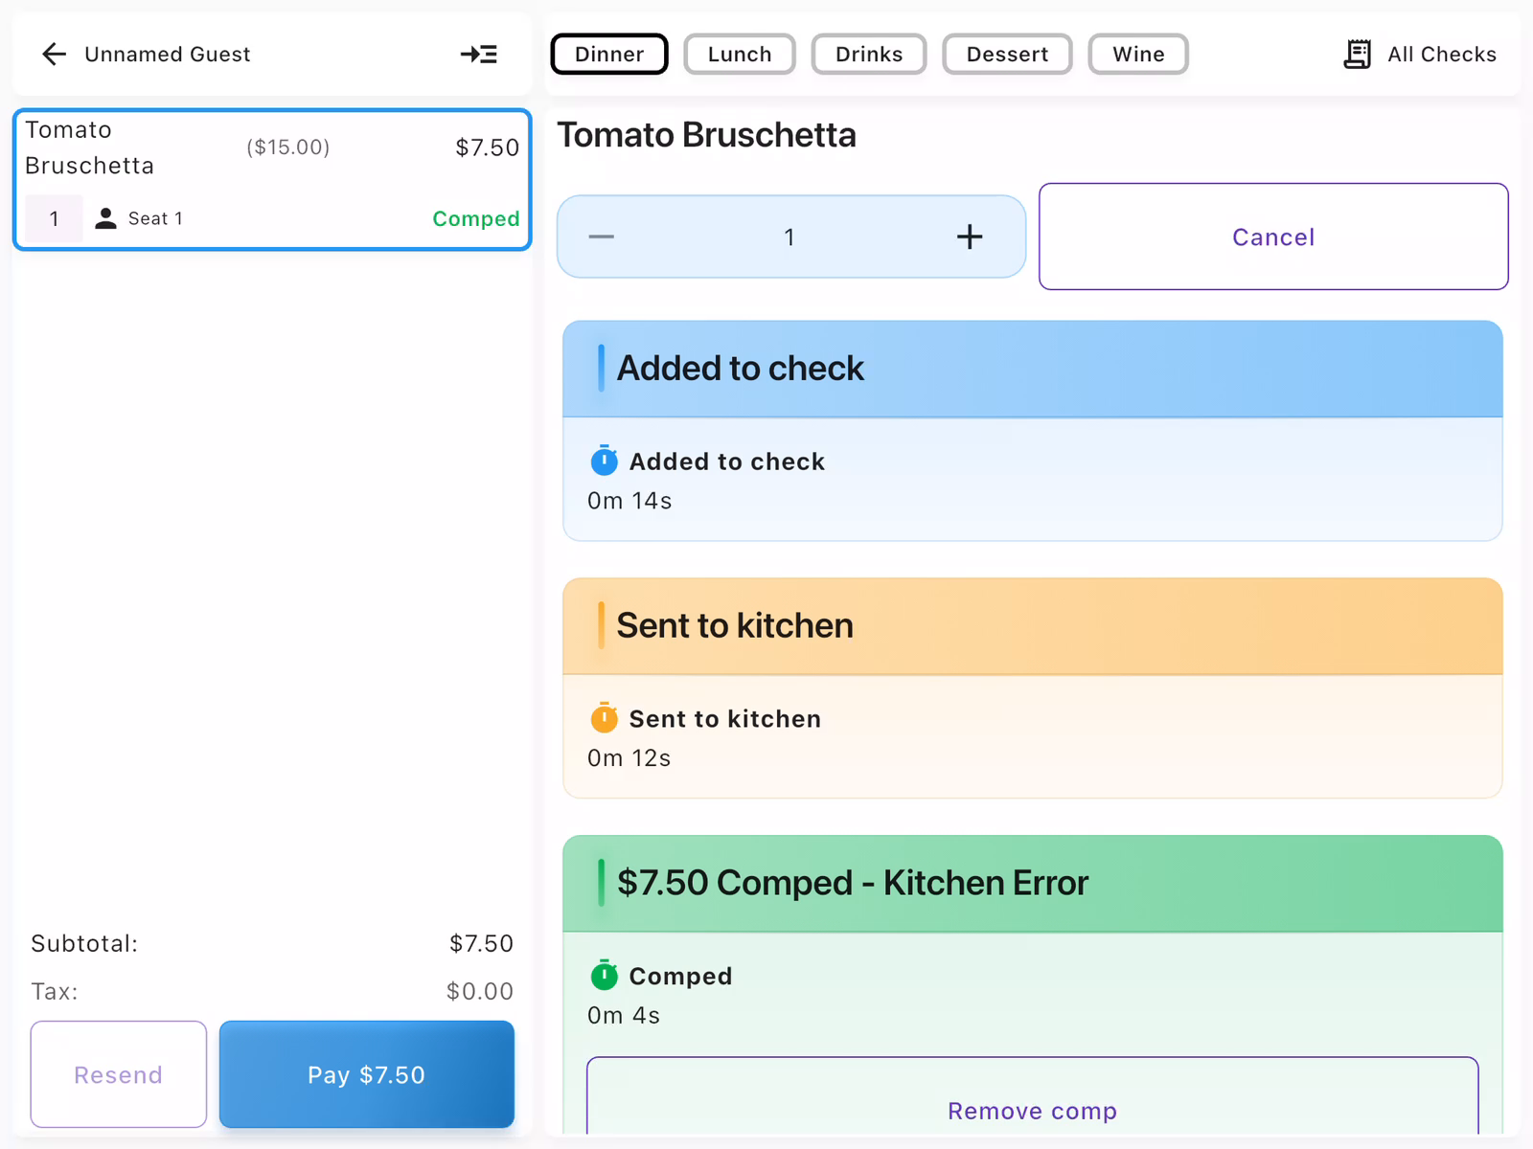Click the Pay $7.50 button
The image size is (1533, 1149).
pos(366,1074)
